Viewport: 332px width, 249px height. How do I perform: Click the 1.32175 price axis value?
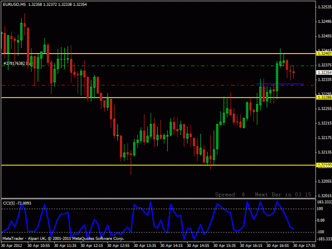tap(325, 138)
